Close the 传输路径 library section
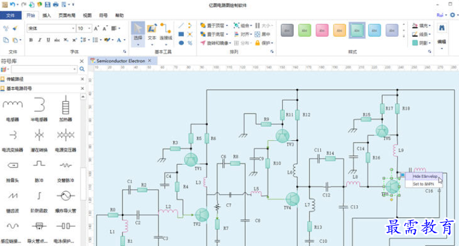This screenshot has width=459, height=246. (82, 79)
